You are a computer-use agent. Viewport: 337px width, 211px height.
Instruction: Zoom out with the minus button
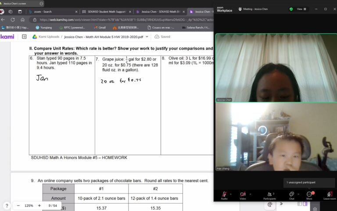[18, 206]
